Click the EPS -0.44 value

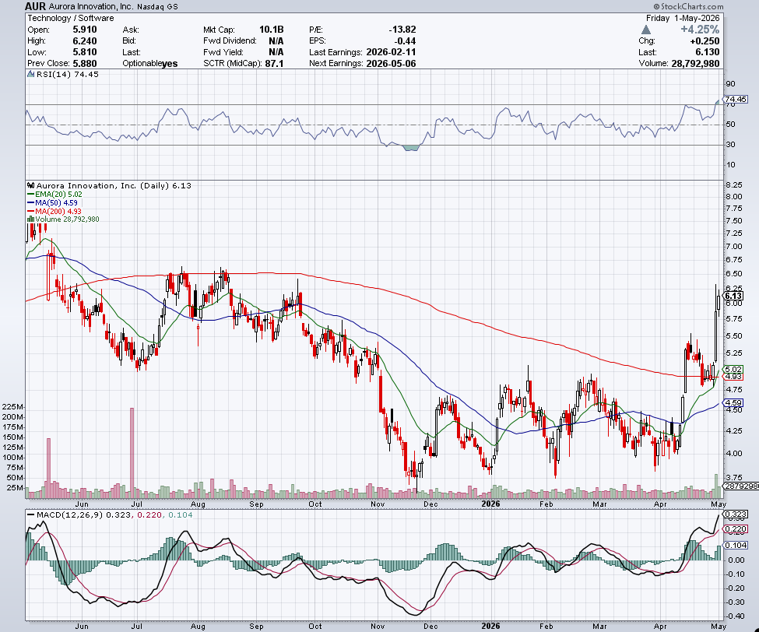[x=406, y=41]
